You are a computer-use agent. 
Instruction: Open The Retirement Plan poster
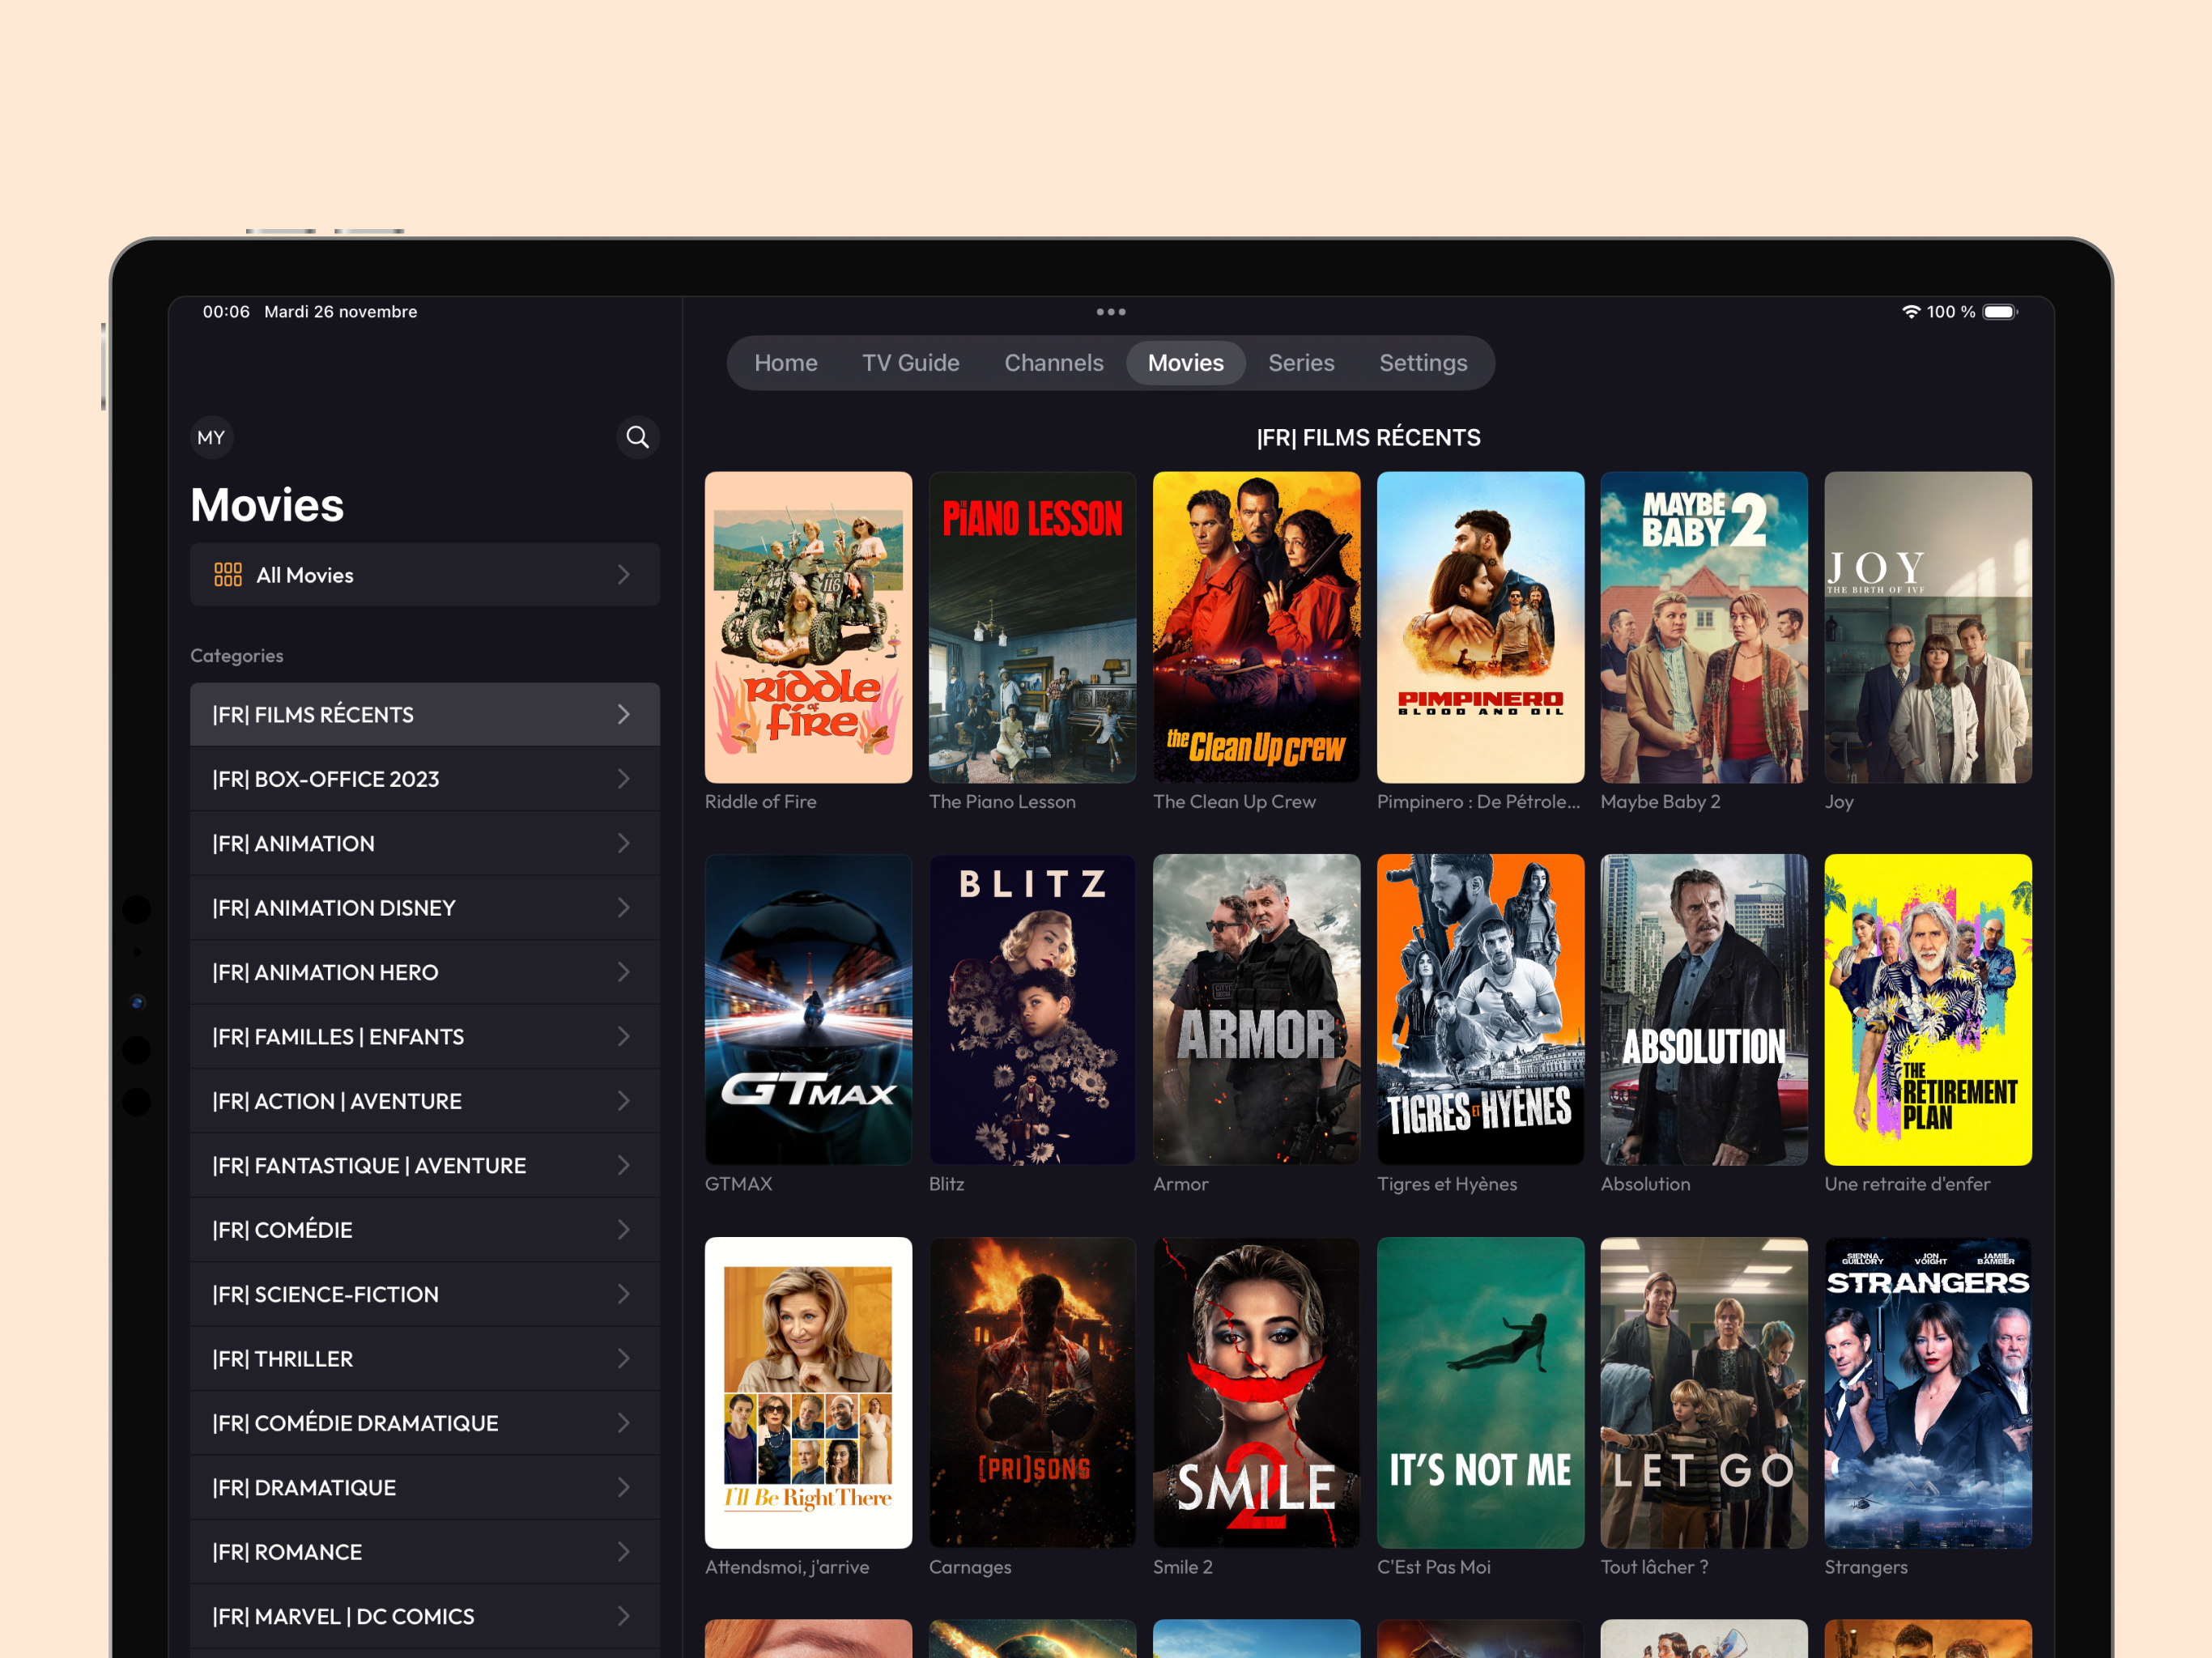[x=1928, y=1009]
